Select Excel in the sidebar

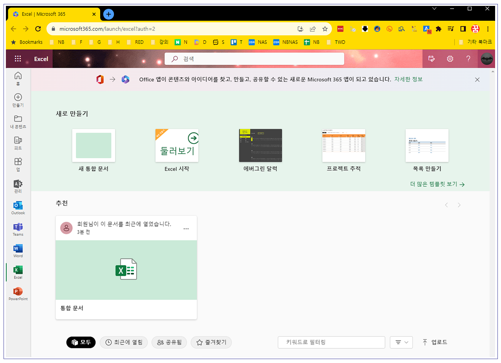18,273
